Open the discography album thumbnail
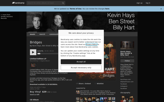 (127, 99)
